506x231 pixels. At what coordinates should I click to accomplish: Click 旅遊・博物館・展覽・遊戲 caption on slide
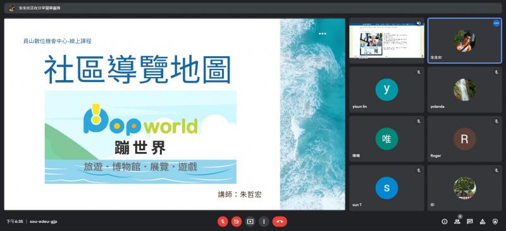click(140, 167)
